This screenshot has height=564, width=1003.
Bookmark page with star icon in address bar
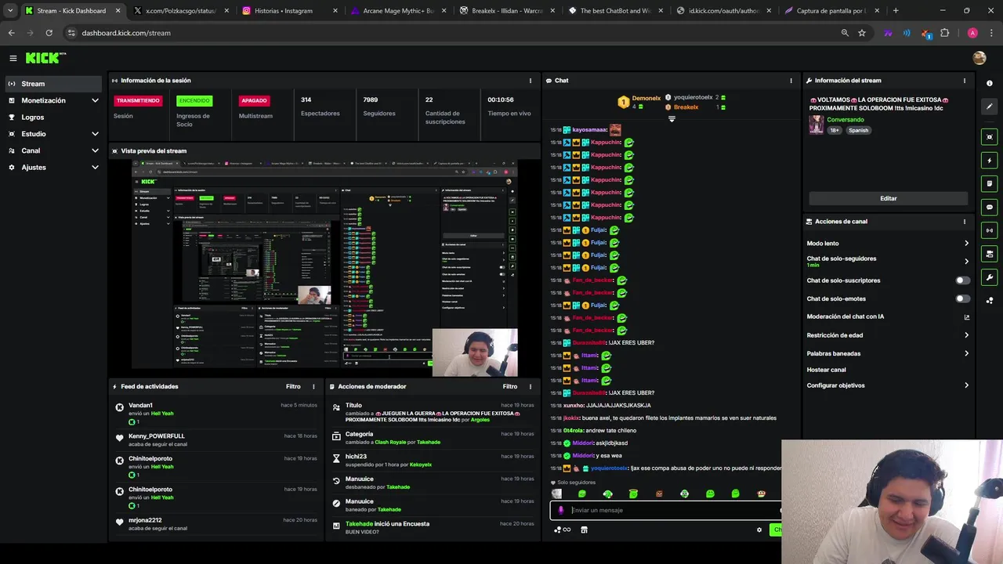(862, 33)
